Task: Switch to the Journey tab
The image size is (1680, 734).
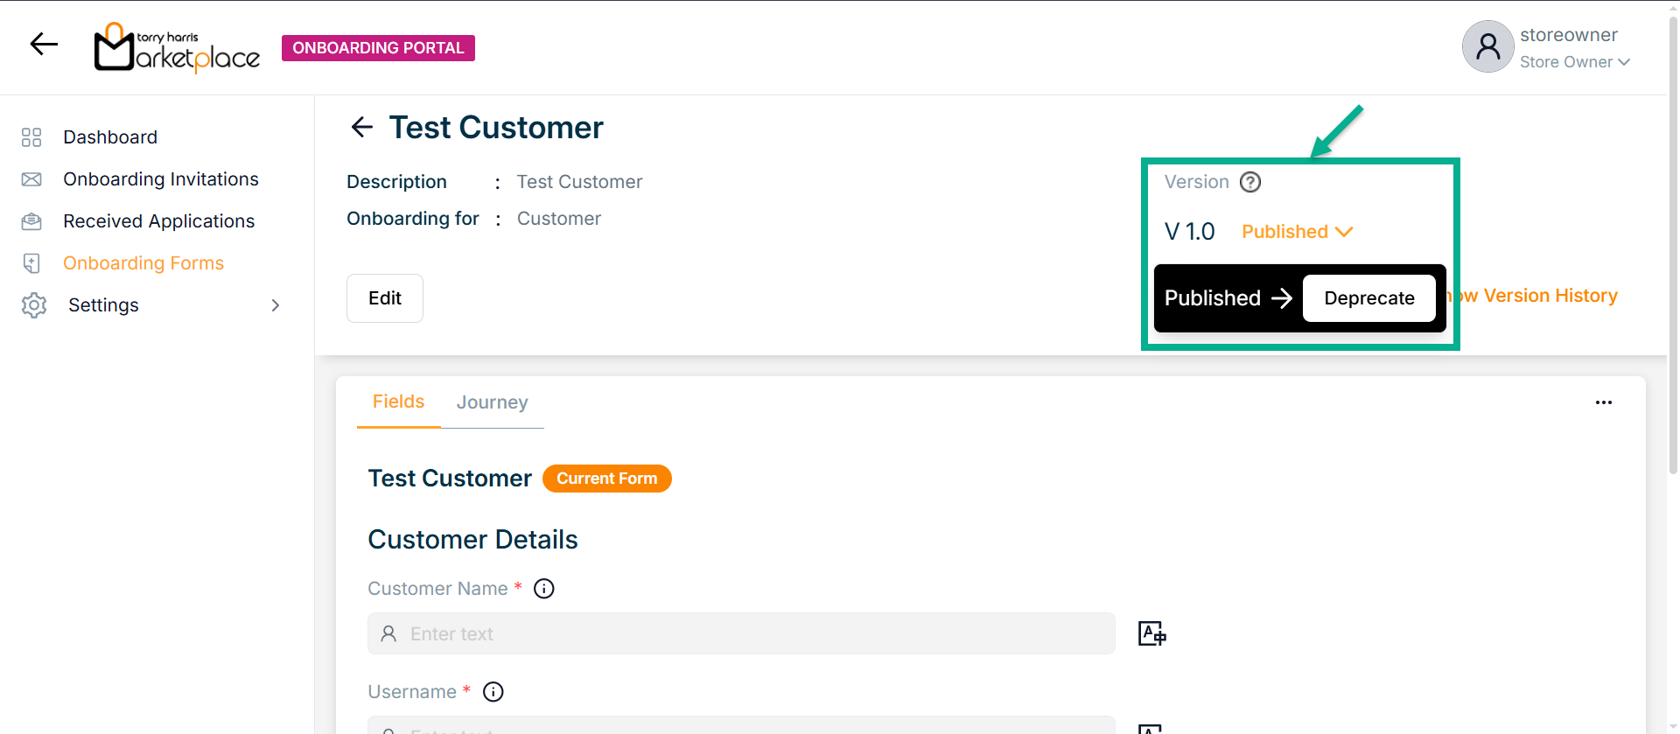Action: pos(492,402)
